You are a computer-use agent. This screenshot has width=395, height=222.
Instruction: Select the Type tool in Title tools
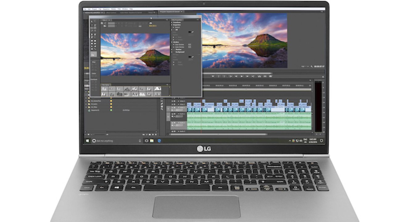pyautogui.click(x=92, y=25)
